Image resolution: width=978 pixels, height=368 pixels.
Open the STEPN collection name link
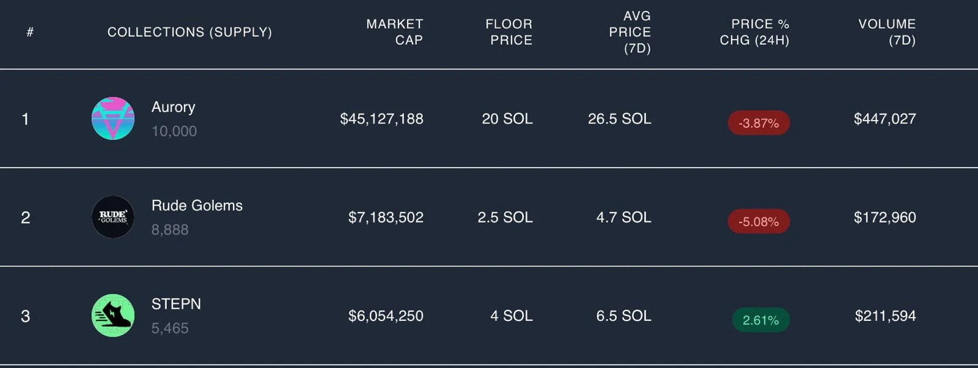point(176,304)
